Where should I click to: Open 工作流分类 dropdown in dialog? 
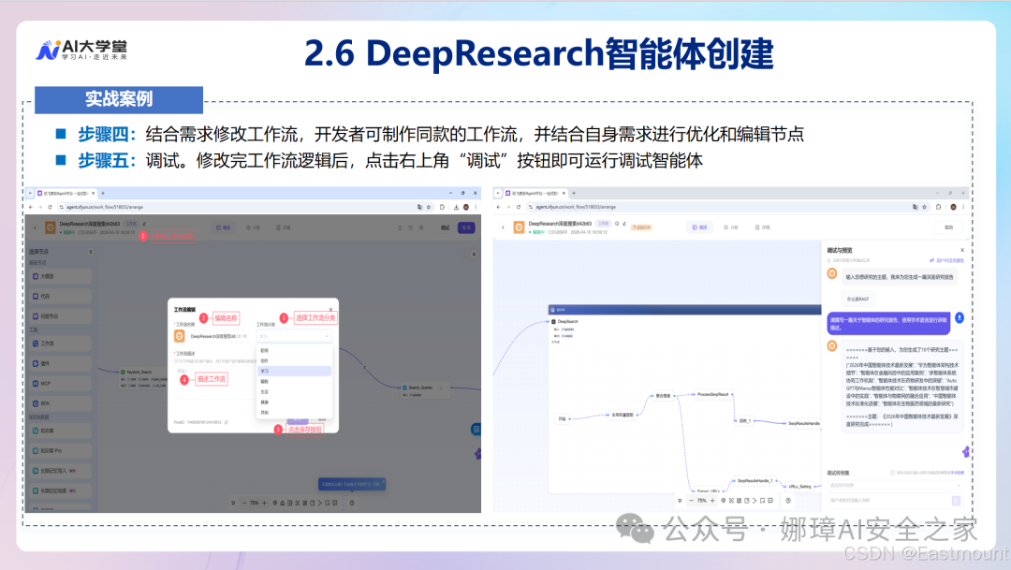tap(294, 336)
